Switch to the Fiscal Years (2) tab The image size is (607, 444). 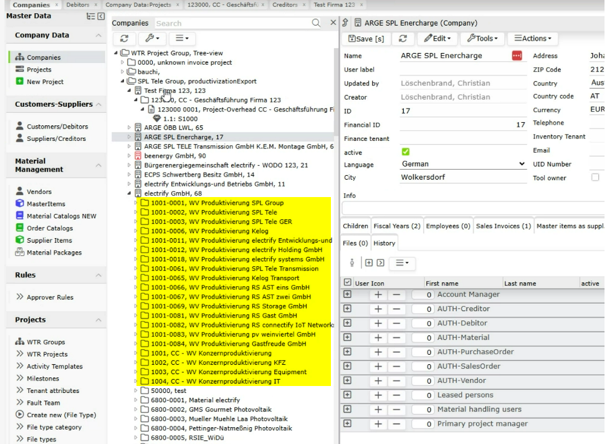click(397, 226)
